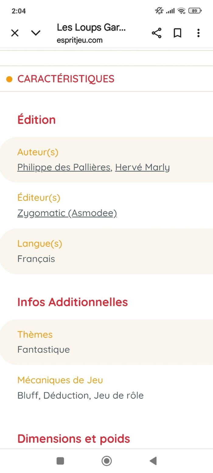Tap the Dimensions et poids heading
The width and height of the screenshot is (213, 473).
pyautogui.click(x=74, y=439)
